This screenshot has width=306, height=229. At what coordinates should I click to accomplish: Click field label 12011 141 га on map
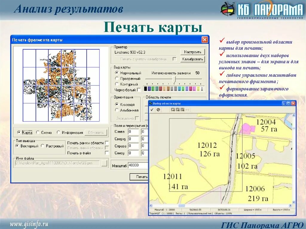pyautogui.click(x=175, y=182)
